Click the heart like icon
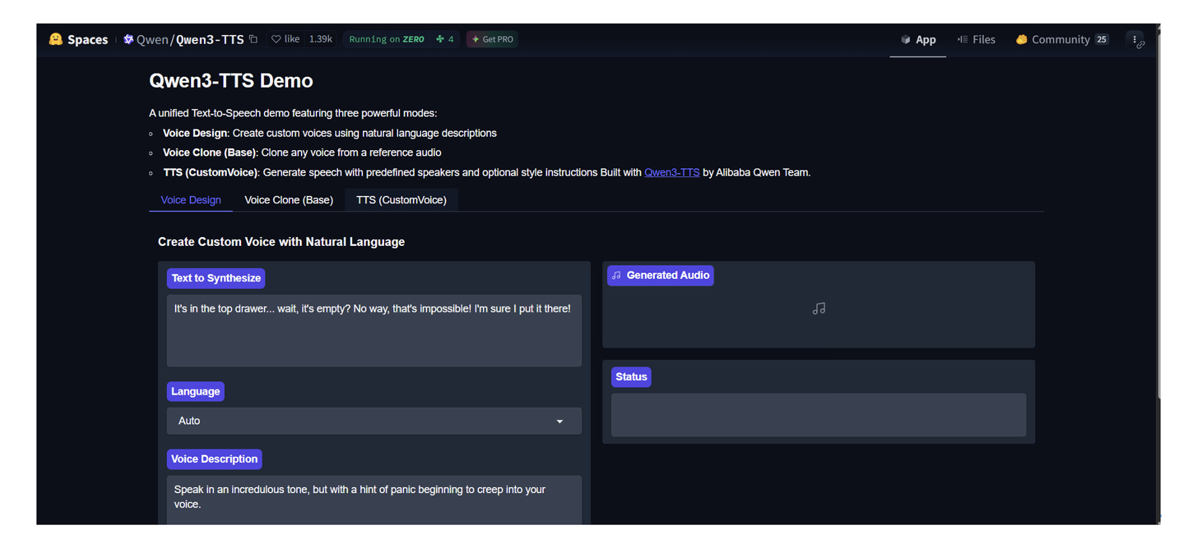1198x551 pixels. [x=276, y=39]
